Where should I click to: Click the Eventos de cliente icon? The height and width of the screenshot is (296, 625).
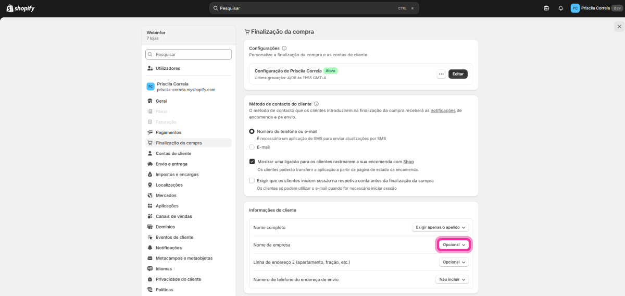pos(150,237)
